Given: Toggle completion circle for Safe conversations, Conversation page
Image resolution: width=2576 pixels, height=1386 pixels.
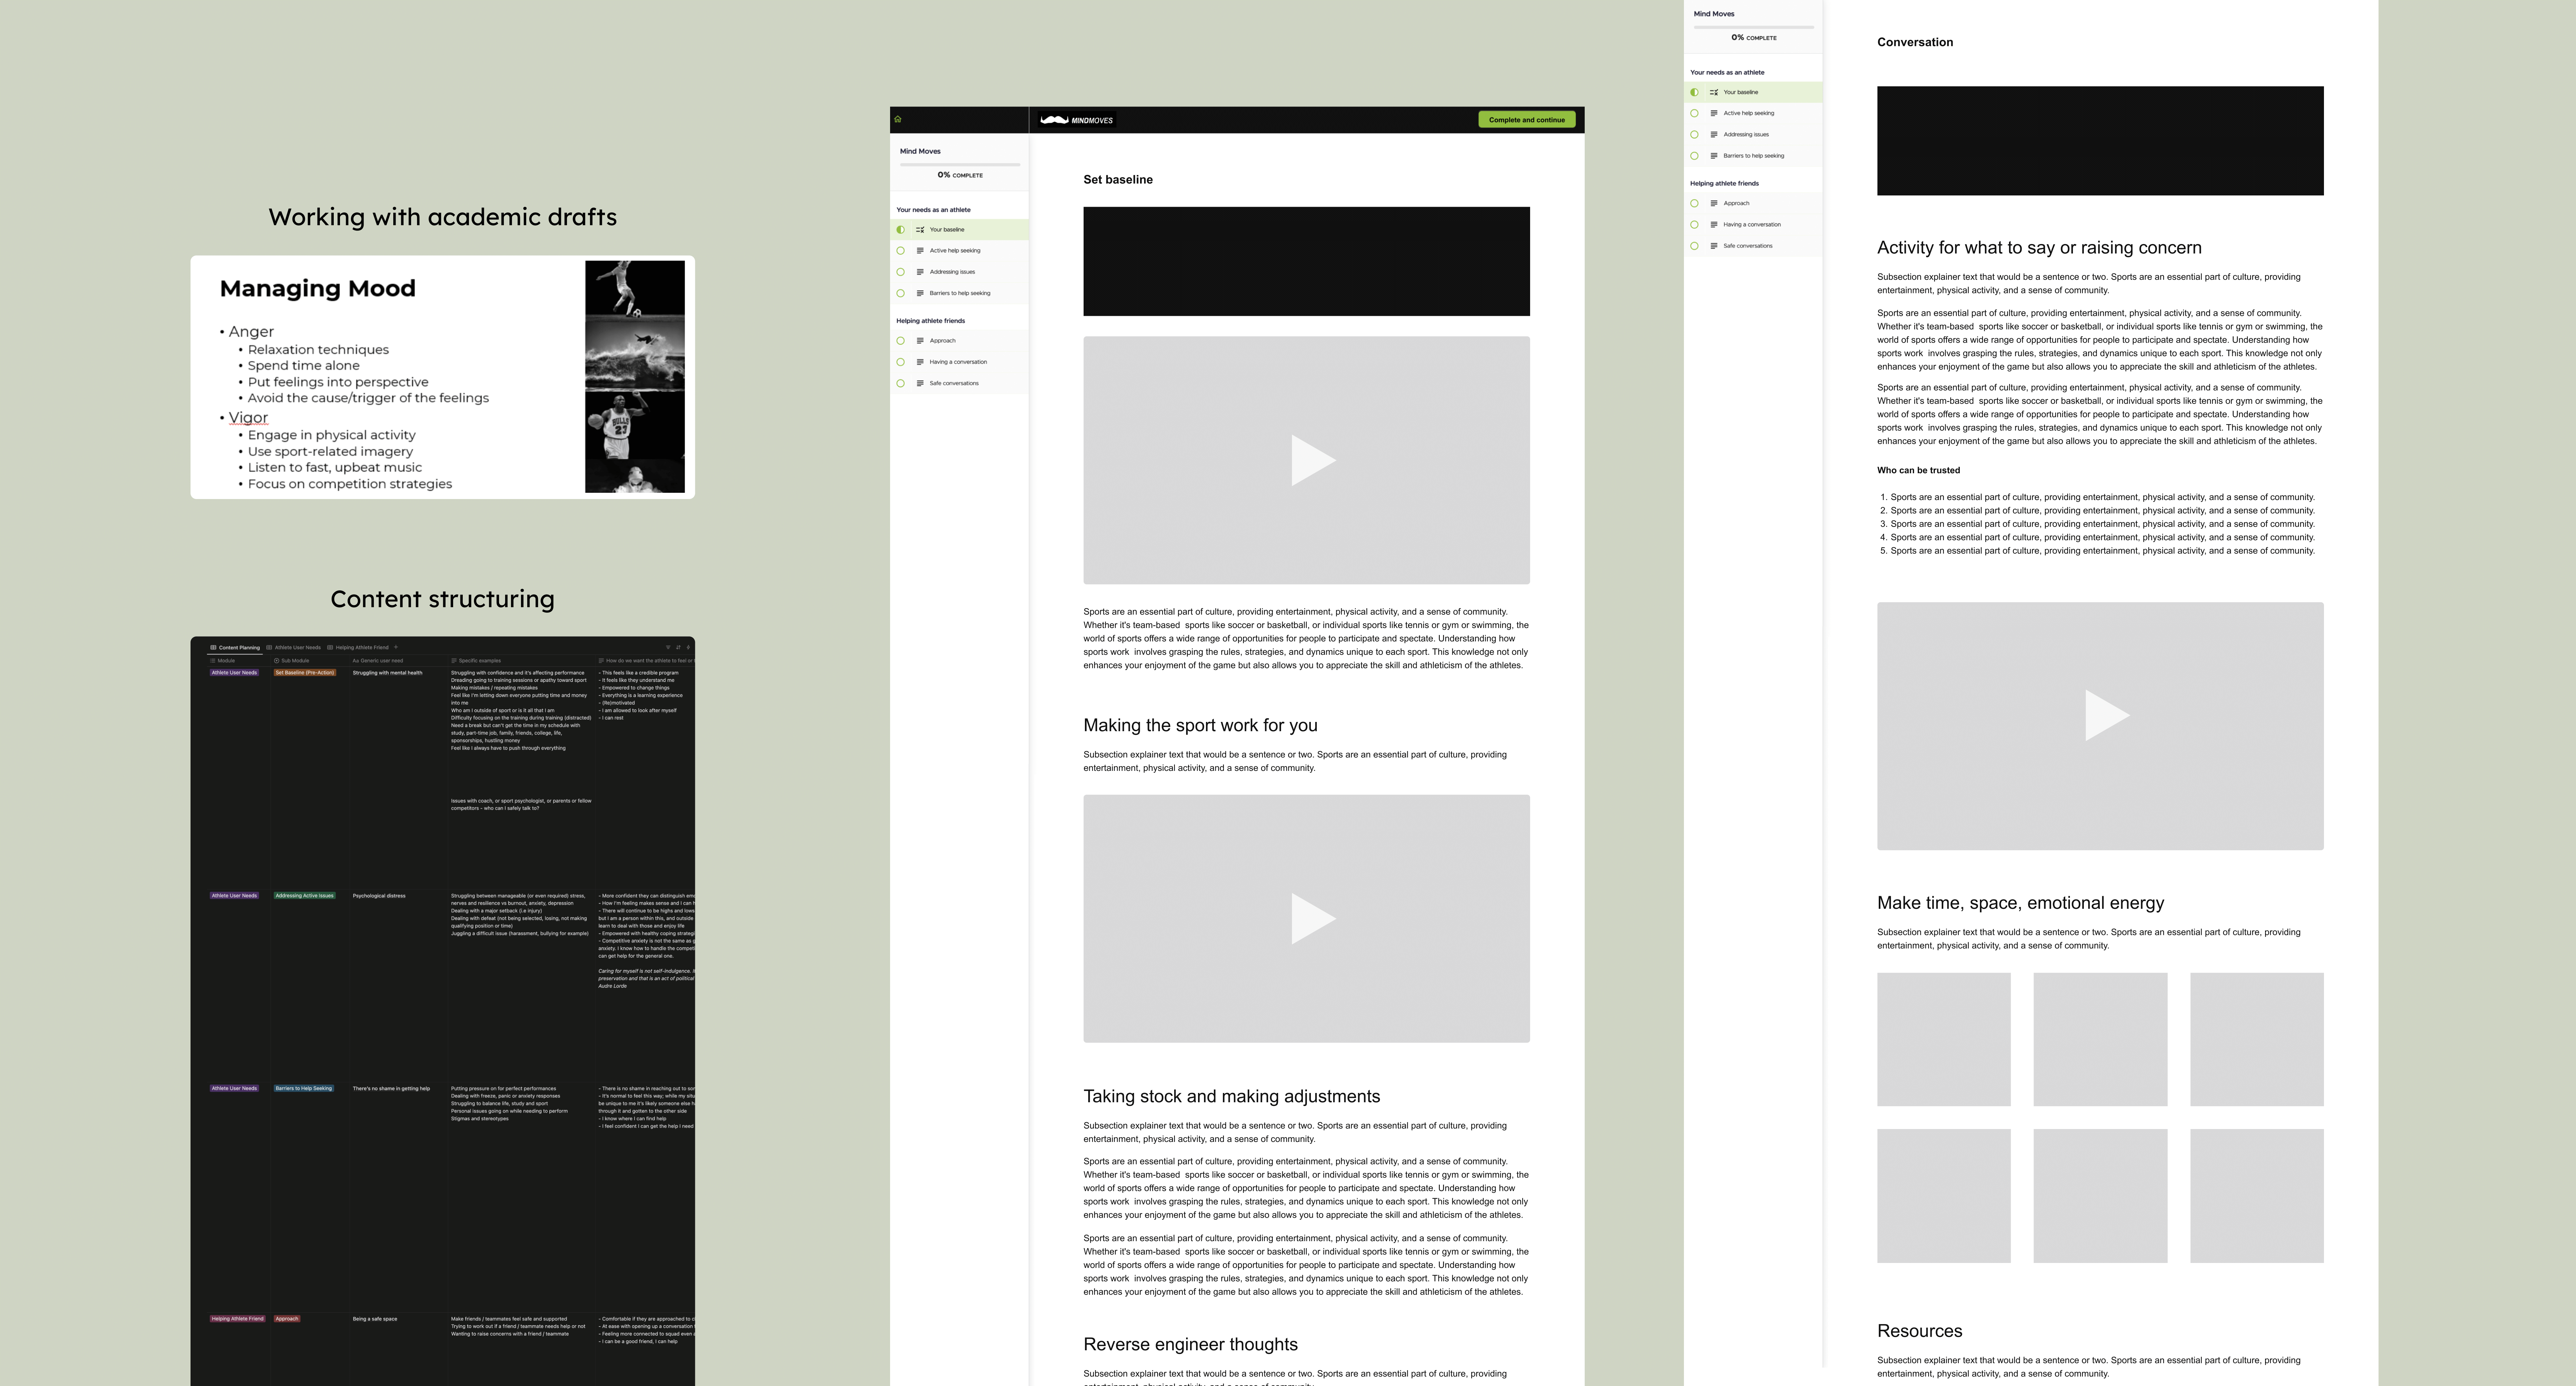Looking at the screenshot, I should pyautogui.click(x=1694, y=246).
